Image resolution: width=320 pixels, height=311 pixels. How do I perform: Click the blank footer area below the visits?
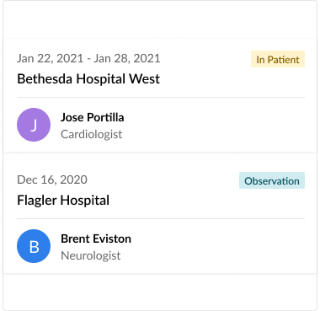click(160, 292)
